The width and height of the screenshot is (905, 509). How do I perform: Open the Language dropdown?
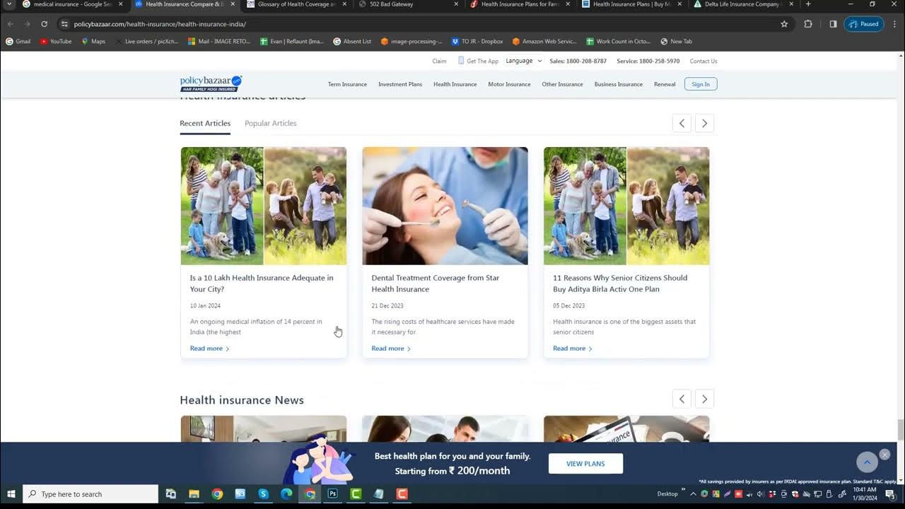click(x=524, y=61)
